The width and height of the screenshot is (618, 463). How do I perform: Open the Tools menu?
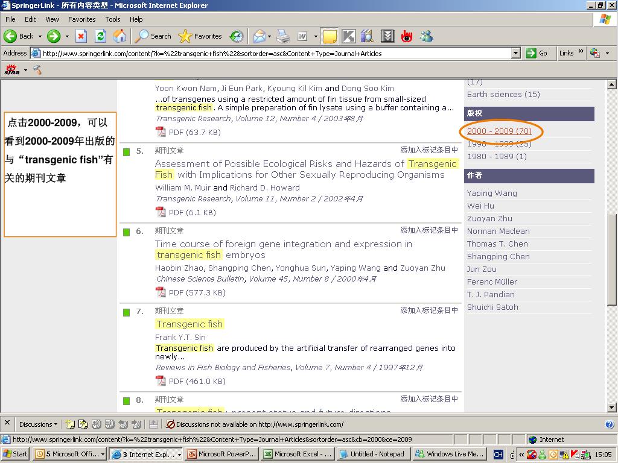pos(113,19)
